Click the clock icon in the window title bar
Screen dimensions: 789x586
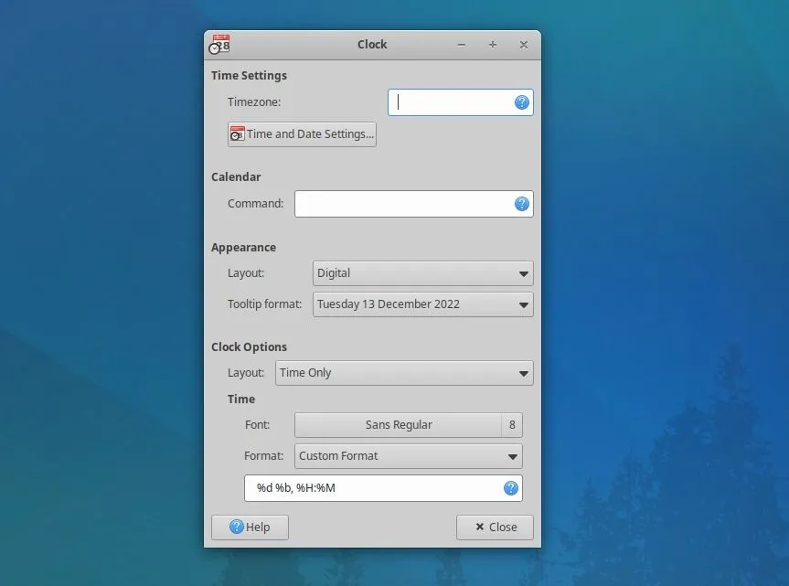219,44
